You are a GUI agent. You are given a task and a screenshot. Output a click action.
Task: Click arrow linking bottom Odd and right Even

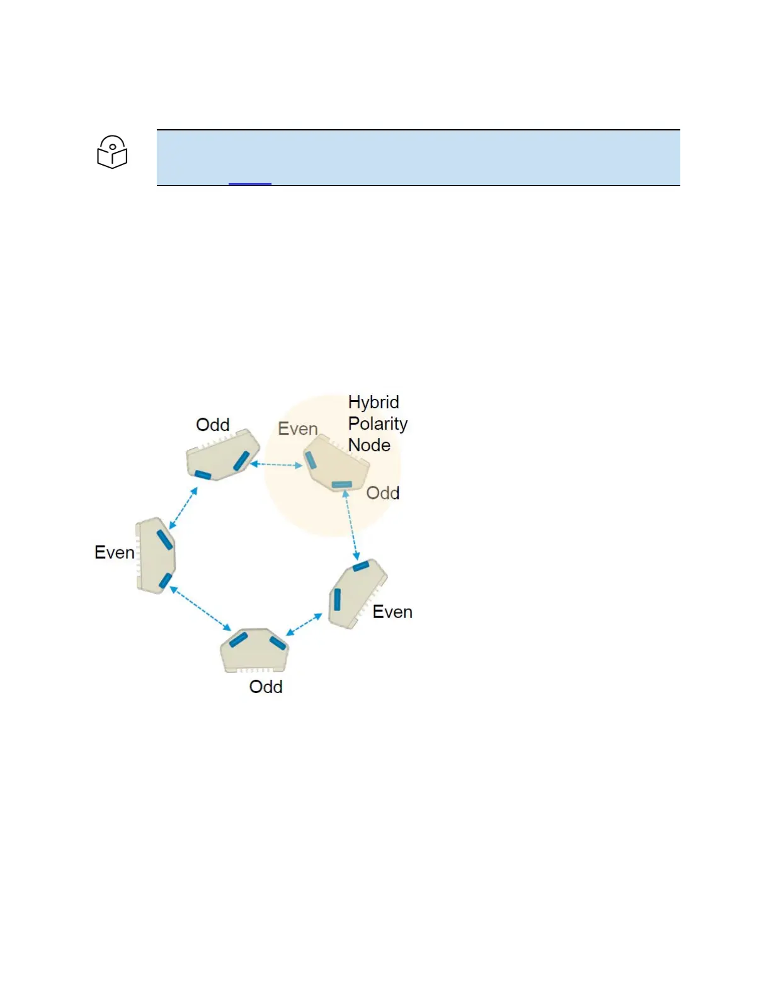click(x=304, y=624)
